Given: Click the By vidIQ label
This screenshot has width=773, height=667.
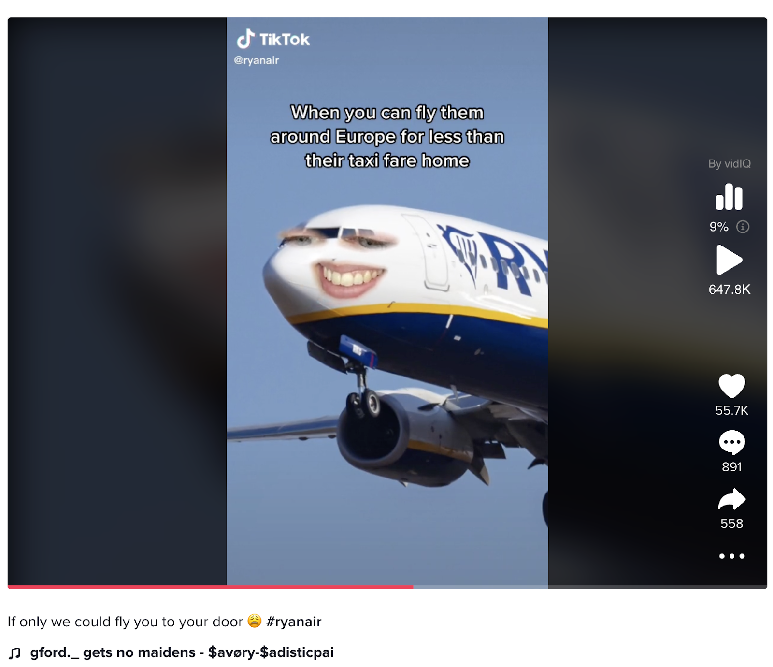Looking at the screenshot, I should 729,164.
